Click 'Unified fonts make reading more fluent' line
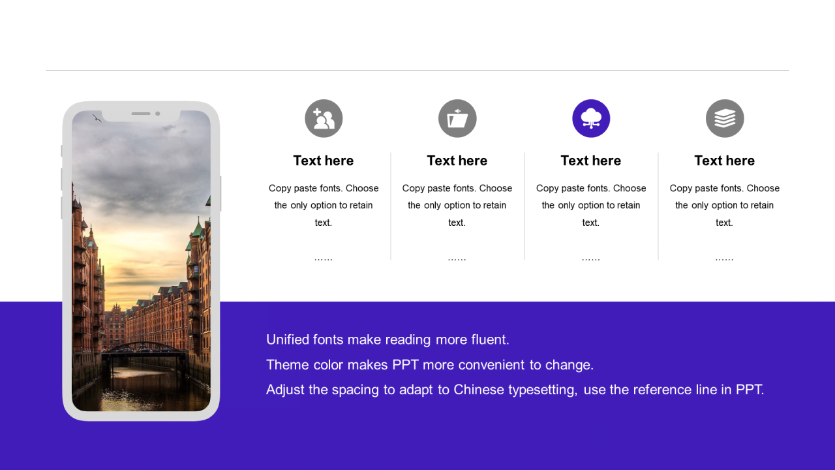 point(387,339)
